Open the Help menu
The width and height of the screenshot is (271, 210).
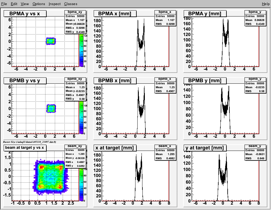(x=266, y=4)
